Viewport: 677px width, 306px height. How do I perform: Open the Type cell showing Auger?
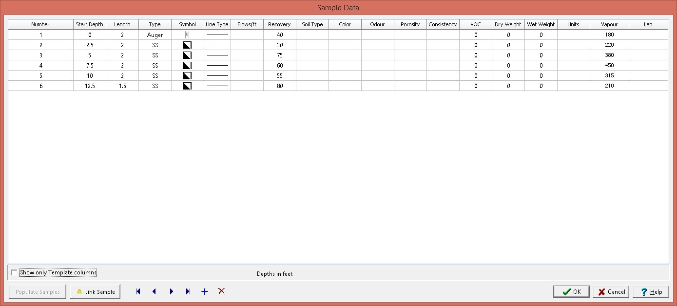[x=155, y=35]
